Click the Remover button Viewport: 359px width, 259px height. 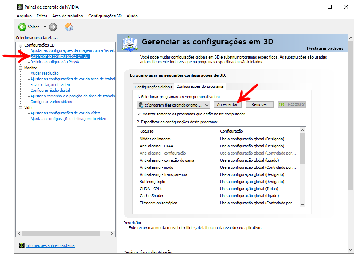[x=259, y=104]
